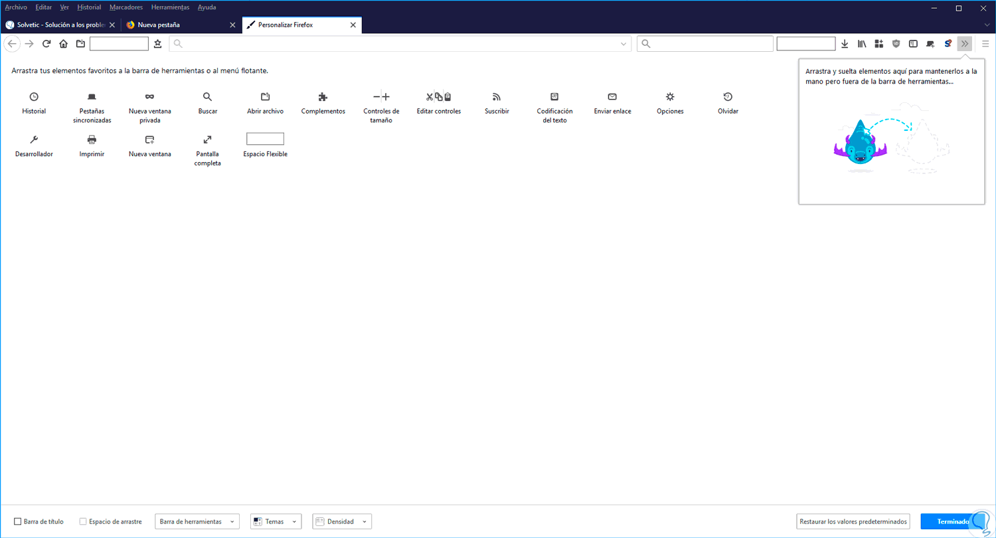This screenshot has height=538, width=996.
Task: Click the reload toolbar button
Action: 46,44
